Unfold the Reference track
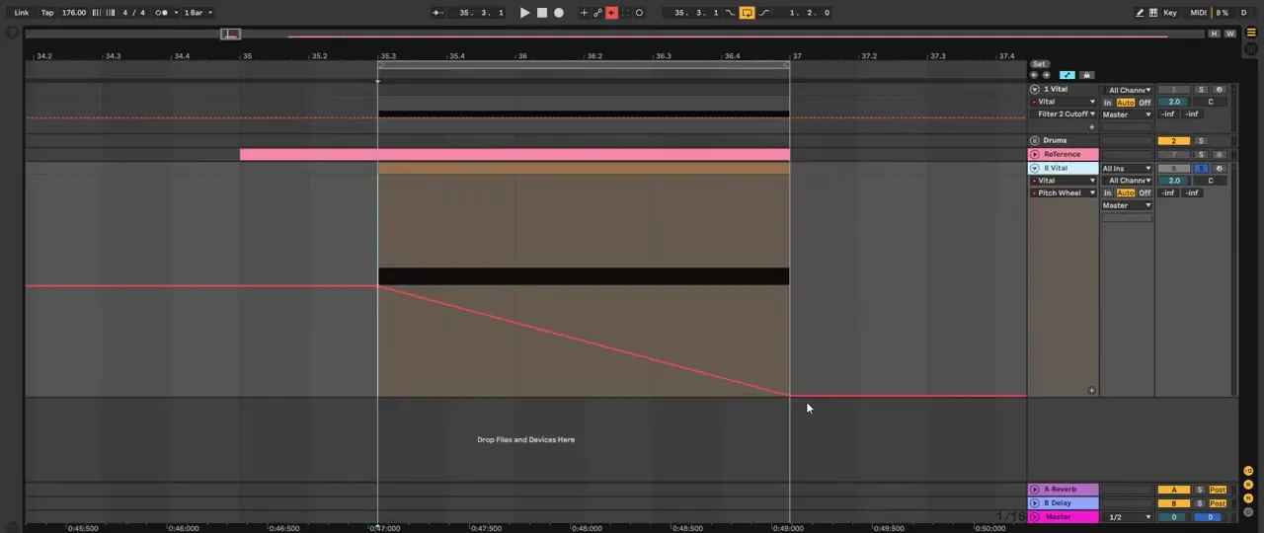 pyautogui.click(x=1035, y=154)
